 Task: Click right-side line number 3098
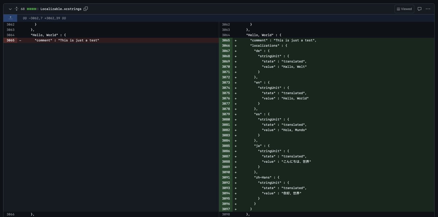pos(226,214)
